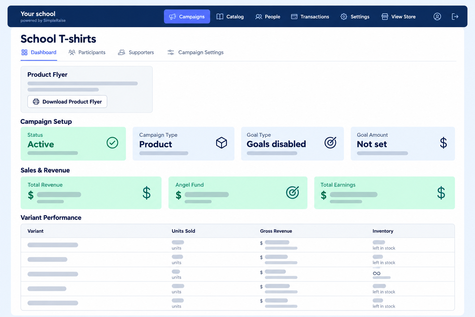Open the Catalog section
This screenshot has height=317, width=475.
pyautogui.click(x=230, y=16)
